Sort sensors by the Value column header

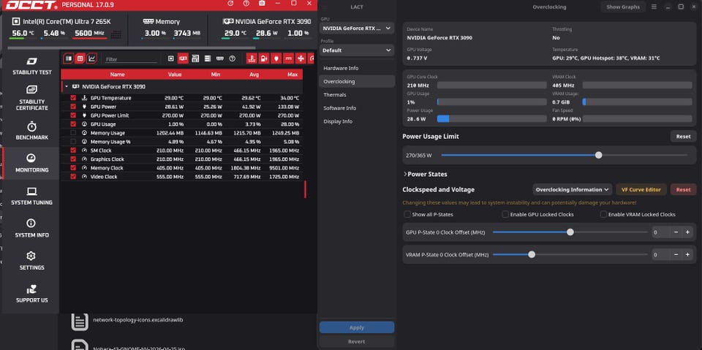pos(175,75)
